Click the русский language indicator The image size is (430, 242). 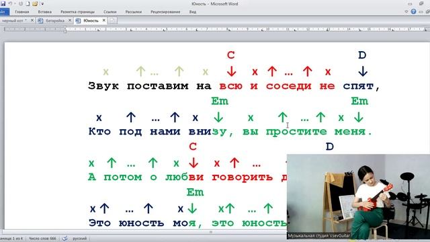tap(79, 239)
